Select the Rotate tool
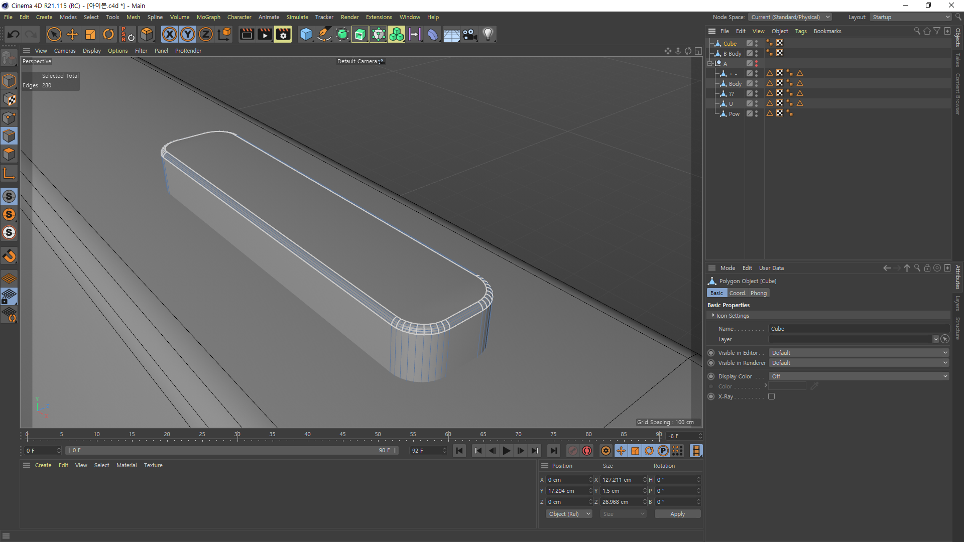The image size is (964, 542). coord(108,34)
